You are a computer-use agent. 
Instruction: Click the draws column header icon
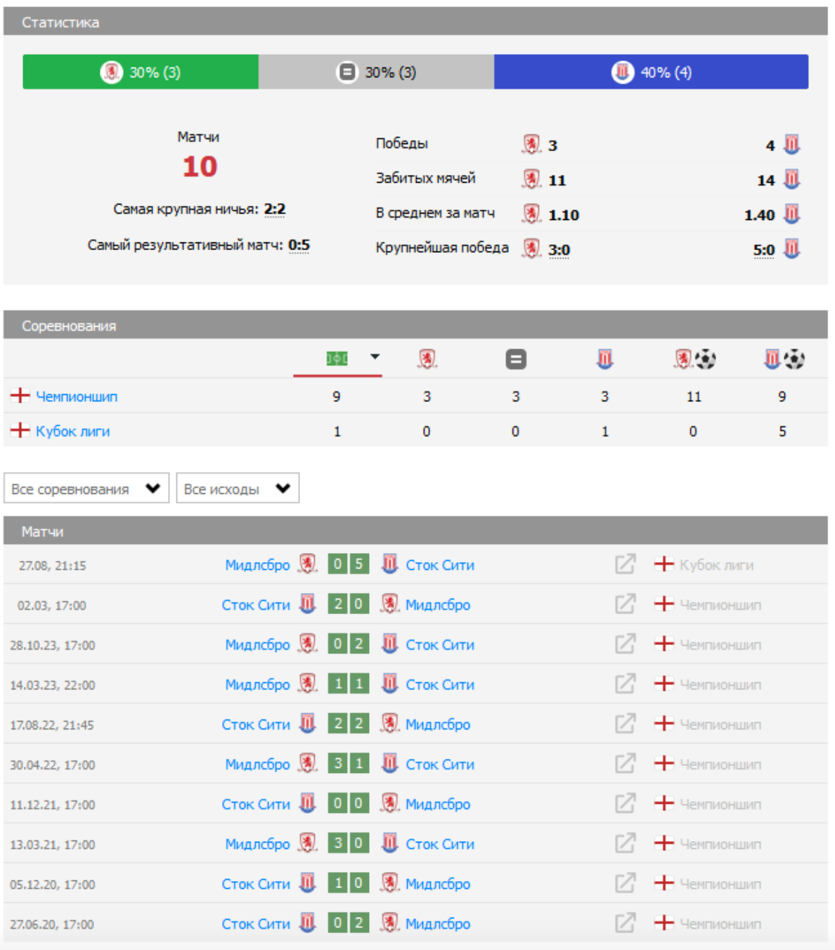pyautogui.click(x=515, y=360)
